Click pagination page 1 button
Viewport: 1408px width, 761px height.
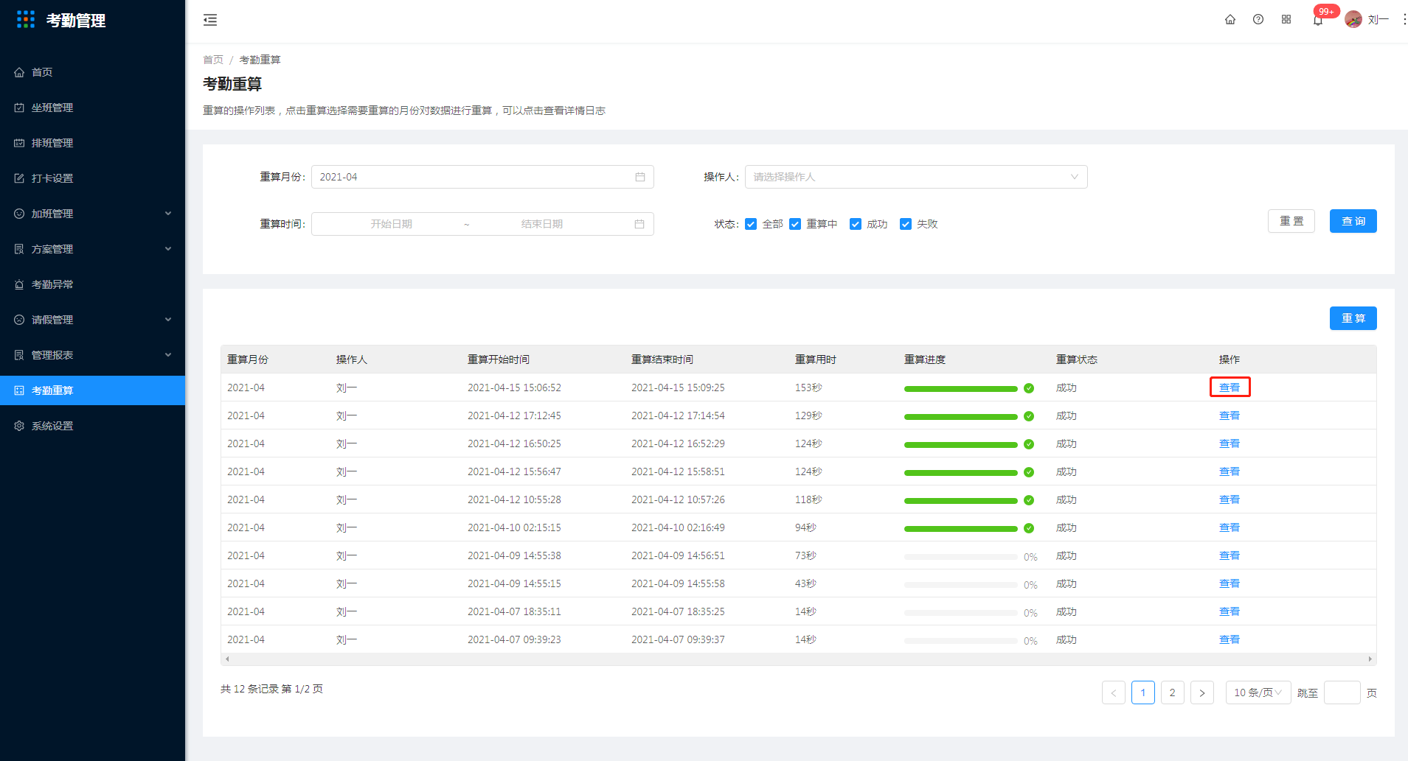(1143, 692)
